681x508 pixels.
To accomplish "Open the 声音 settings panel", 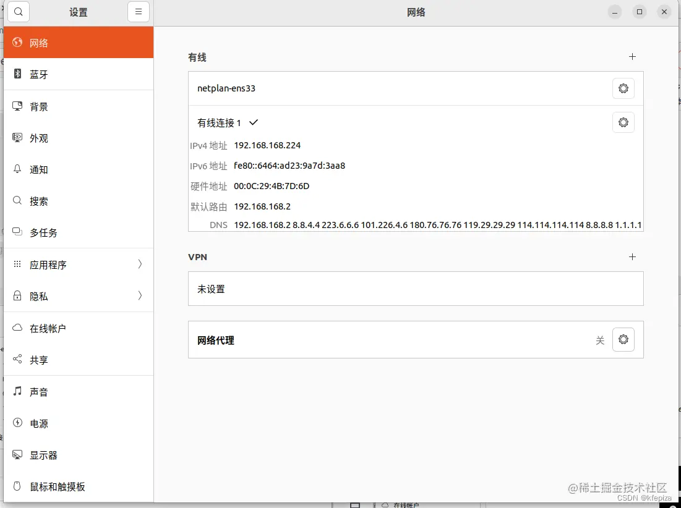I will [x=38, y=391].
